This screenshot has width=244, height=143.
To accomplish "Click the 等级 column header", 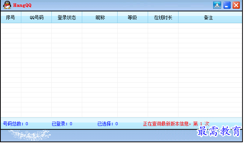I will point(132,17).
